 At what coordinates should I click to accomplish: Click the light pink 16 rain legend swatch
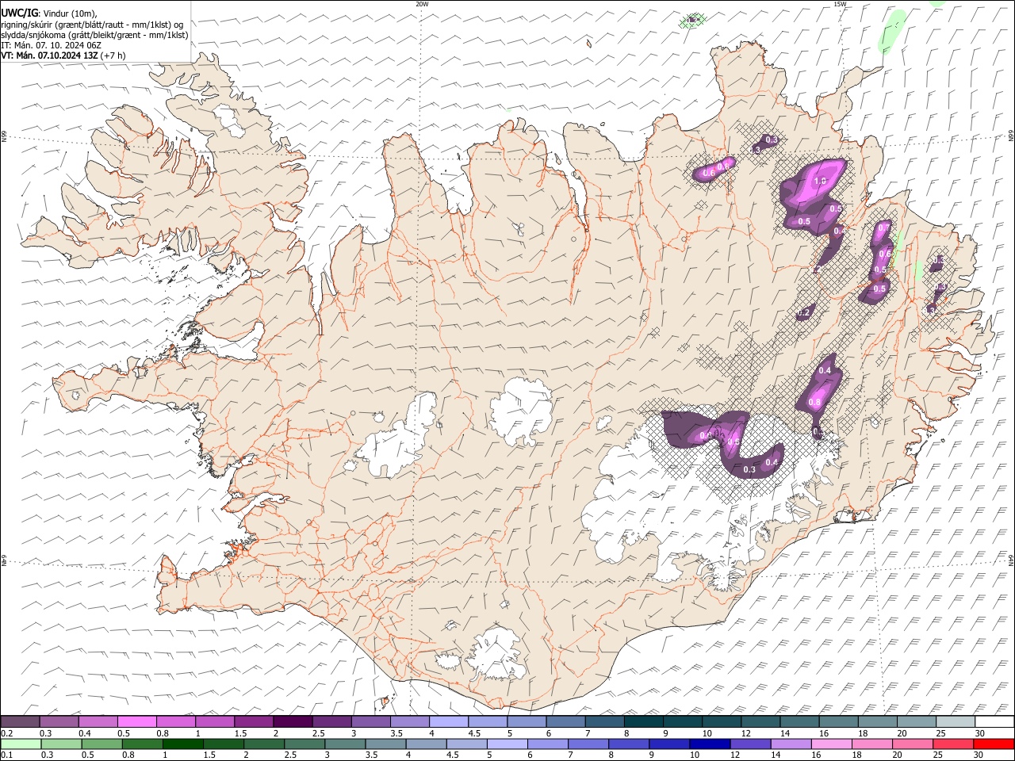pos(831,744)
